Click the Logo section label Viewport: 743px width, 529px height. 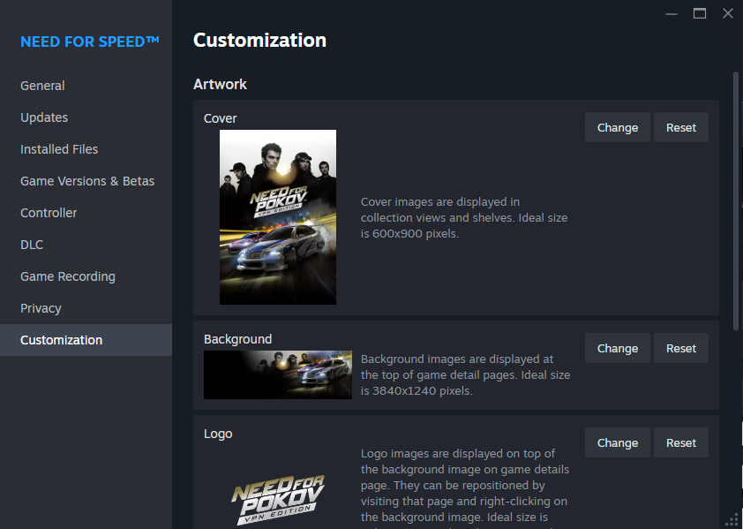[218, 434]
